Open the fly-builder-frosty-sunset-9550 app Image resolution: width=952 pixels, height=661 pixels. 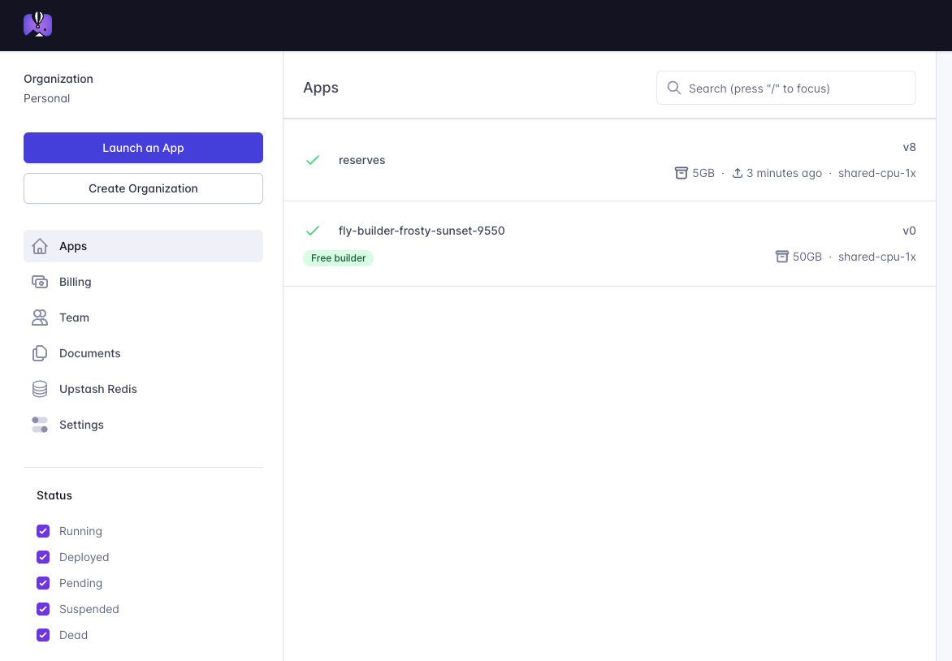coord(422,230)
